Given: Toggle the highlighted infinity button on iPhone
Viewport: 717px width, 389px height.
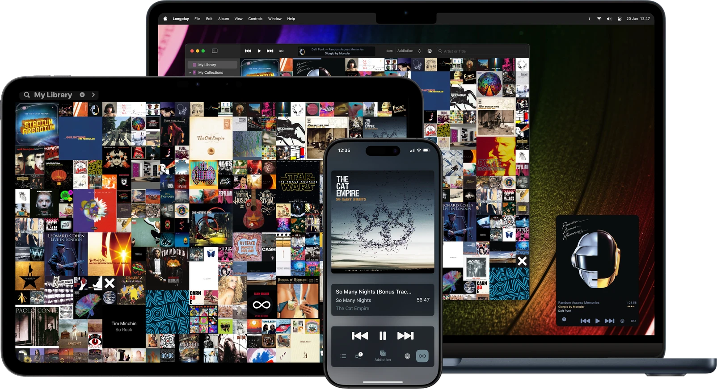Looking at the screenshot, I should (422, 356).
